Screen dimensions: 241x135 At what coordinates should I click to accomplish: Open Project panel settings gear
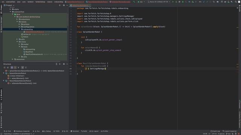(64, 5)
